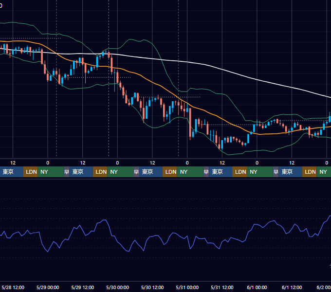Image resolution: width=331 pixels, height=292 pixels.
Task: Select the 東京 session block on 5/29
Action: point(81,172)
